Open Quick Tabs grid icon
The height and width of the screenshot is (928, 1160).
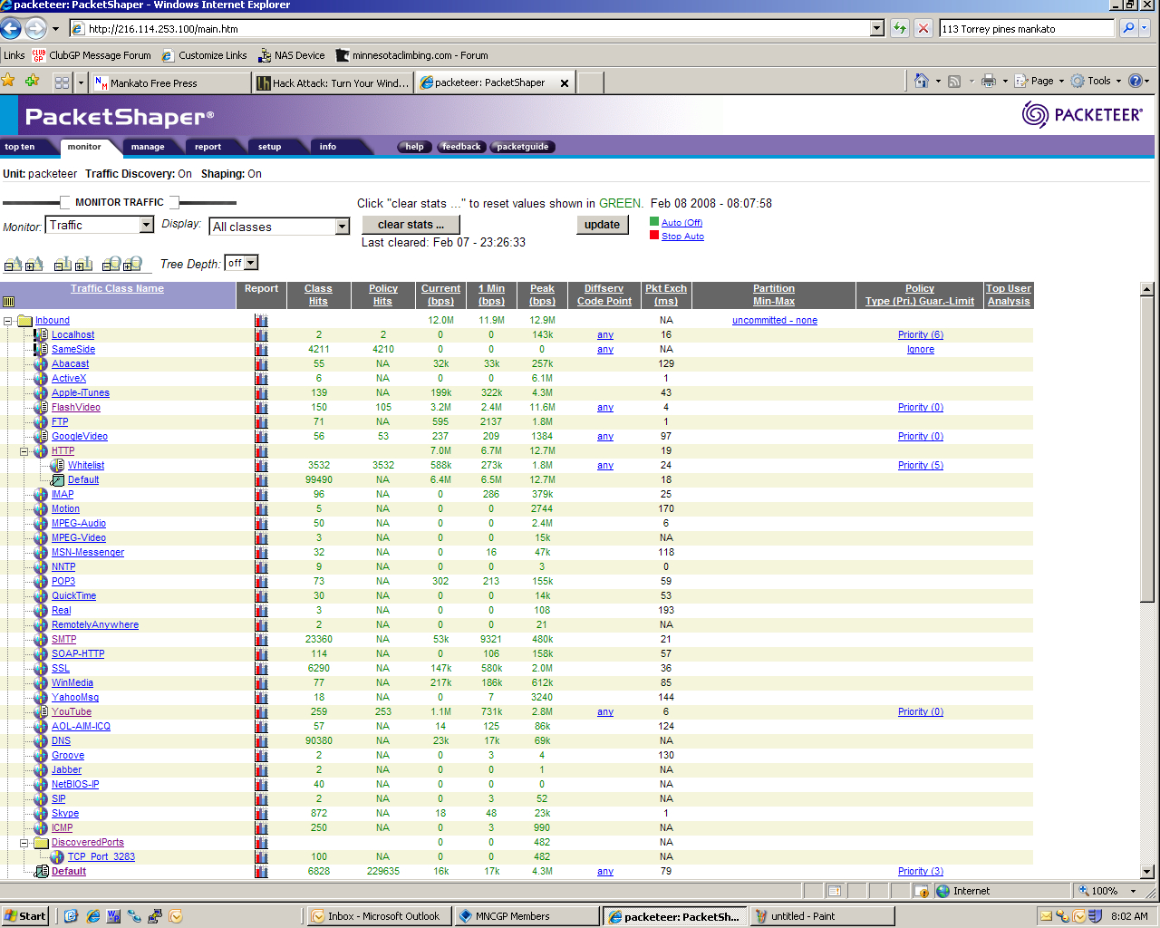[x=62, y=82]
